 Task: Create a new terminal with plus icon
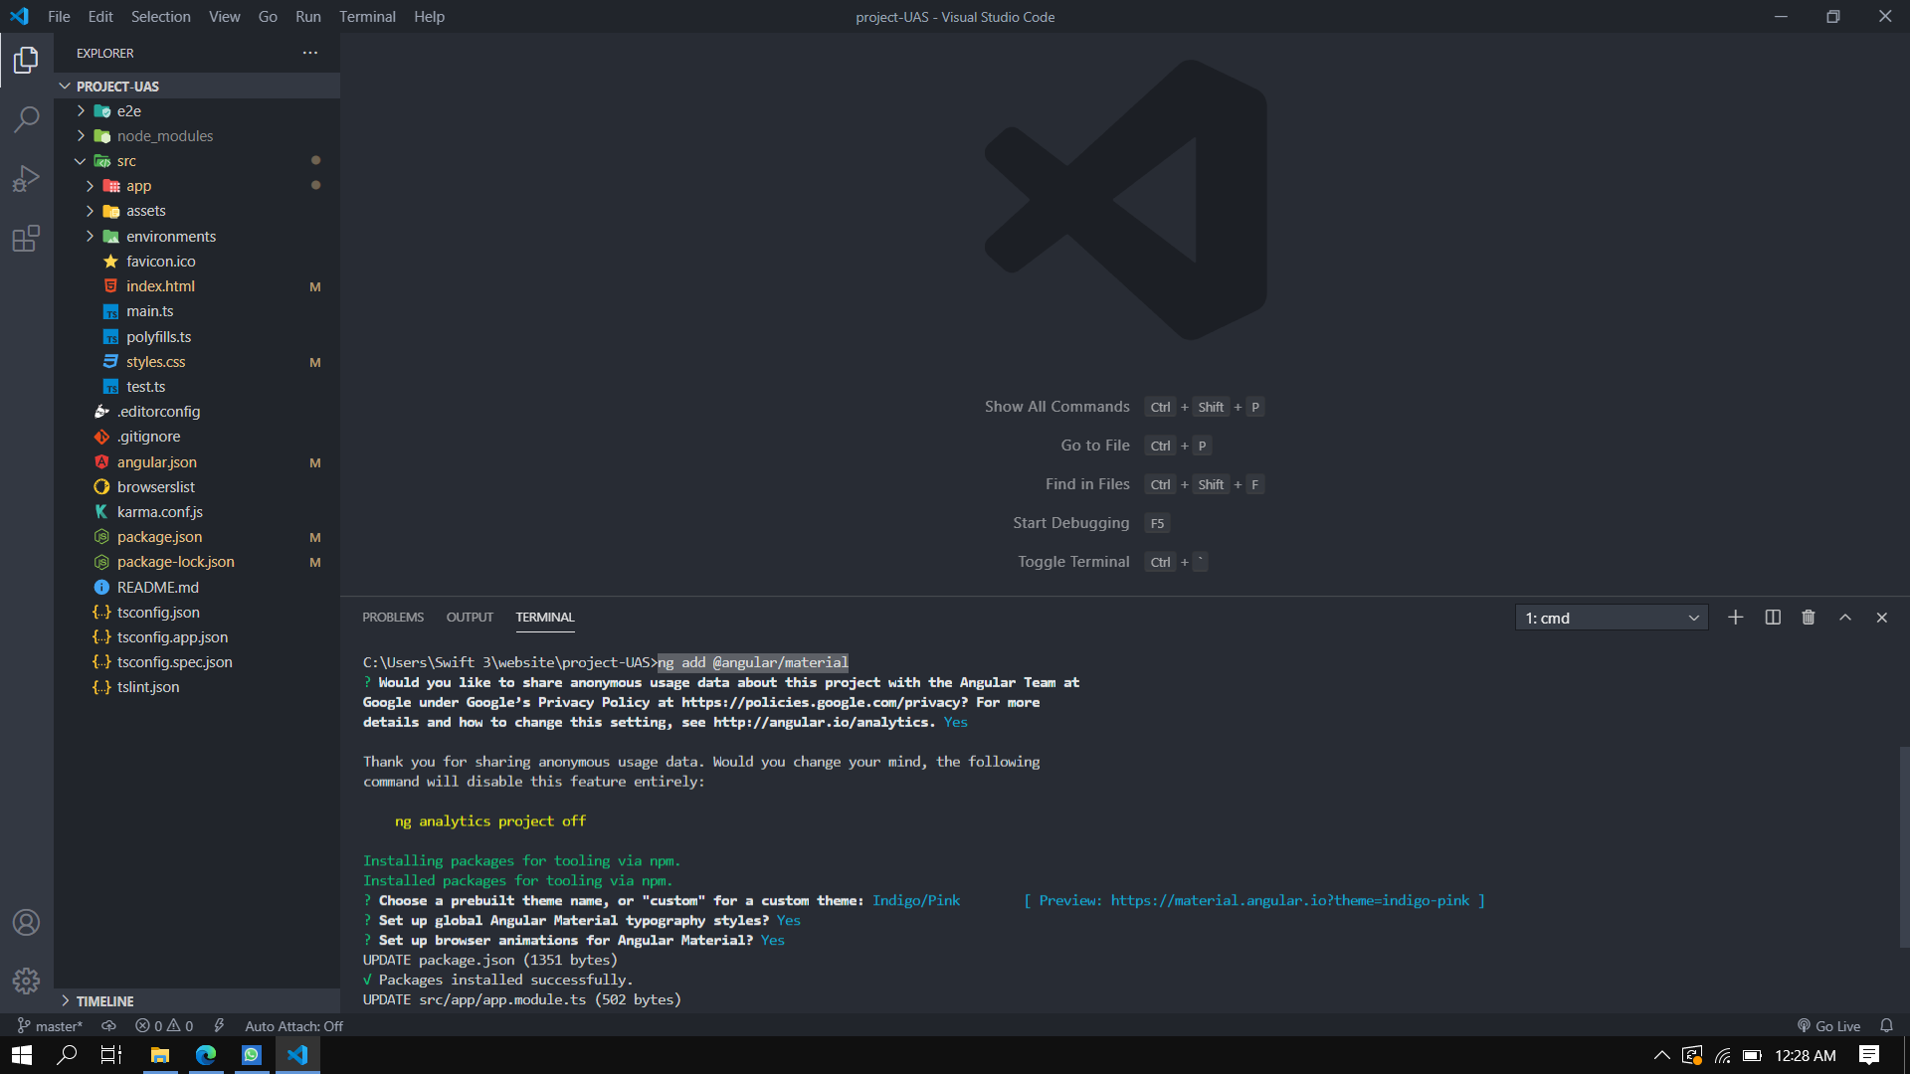coord(1736,618)
